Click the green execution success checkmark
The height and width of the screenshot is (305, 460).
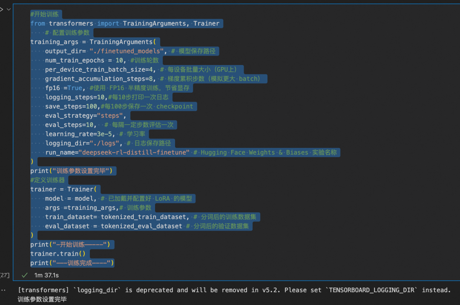click(25, 275)
